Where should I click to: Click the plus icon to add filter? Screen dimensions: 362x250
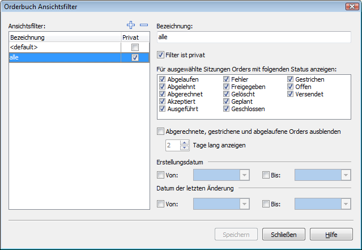pyautogui.click(x=131, y=26)
